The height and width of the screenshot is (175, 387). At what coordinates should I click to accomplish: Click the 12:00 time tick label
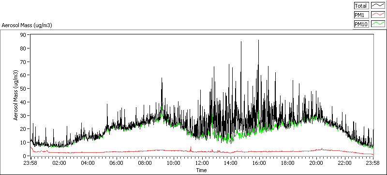pos(202,163)
